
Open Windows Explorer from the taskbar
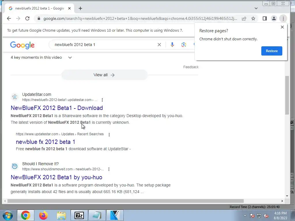click(x=61, y=215)
